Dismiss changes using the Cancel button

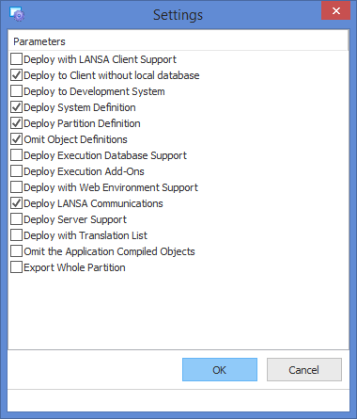[x=304, y=370]
